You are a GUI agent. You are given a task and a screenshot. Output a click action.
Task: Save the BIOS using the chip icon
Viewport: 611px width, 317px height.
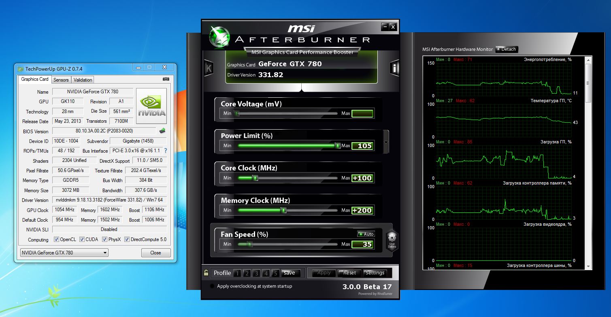(x=162, y=131)
